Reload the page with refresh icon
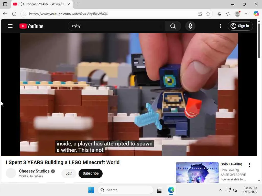 pyautogui.click(x=14, y=14)
